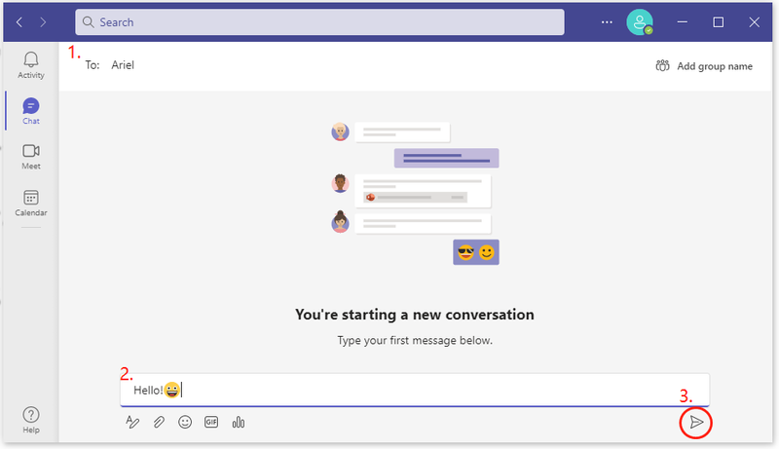Open the profile avatar menu
Screen dimensions: 779x449
[x=640, y=21]
